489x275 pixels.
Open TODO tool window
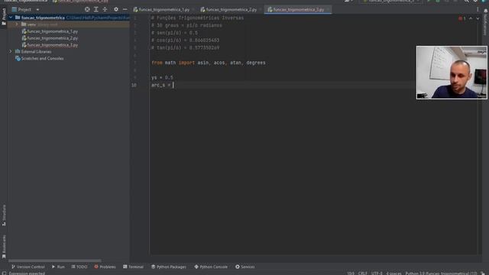tap(79, 267)
